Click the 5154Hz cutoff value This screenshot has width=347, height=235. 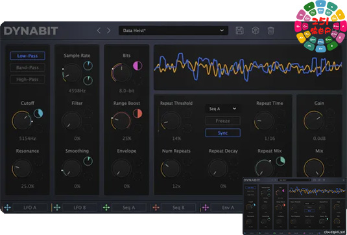[x=27, y=139]
